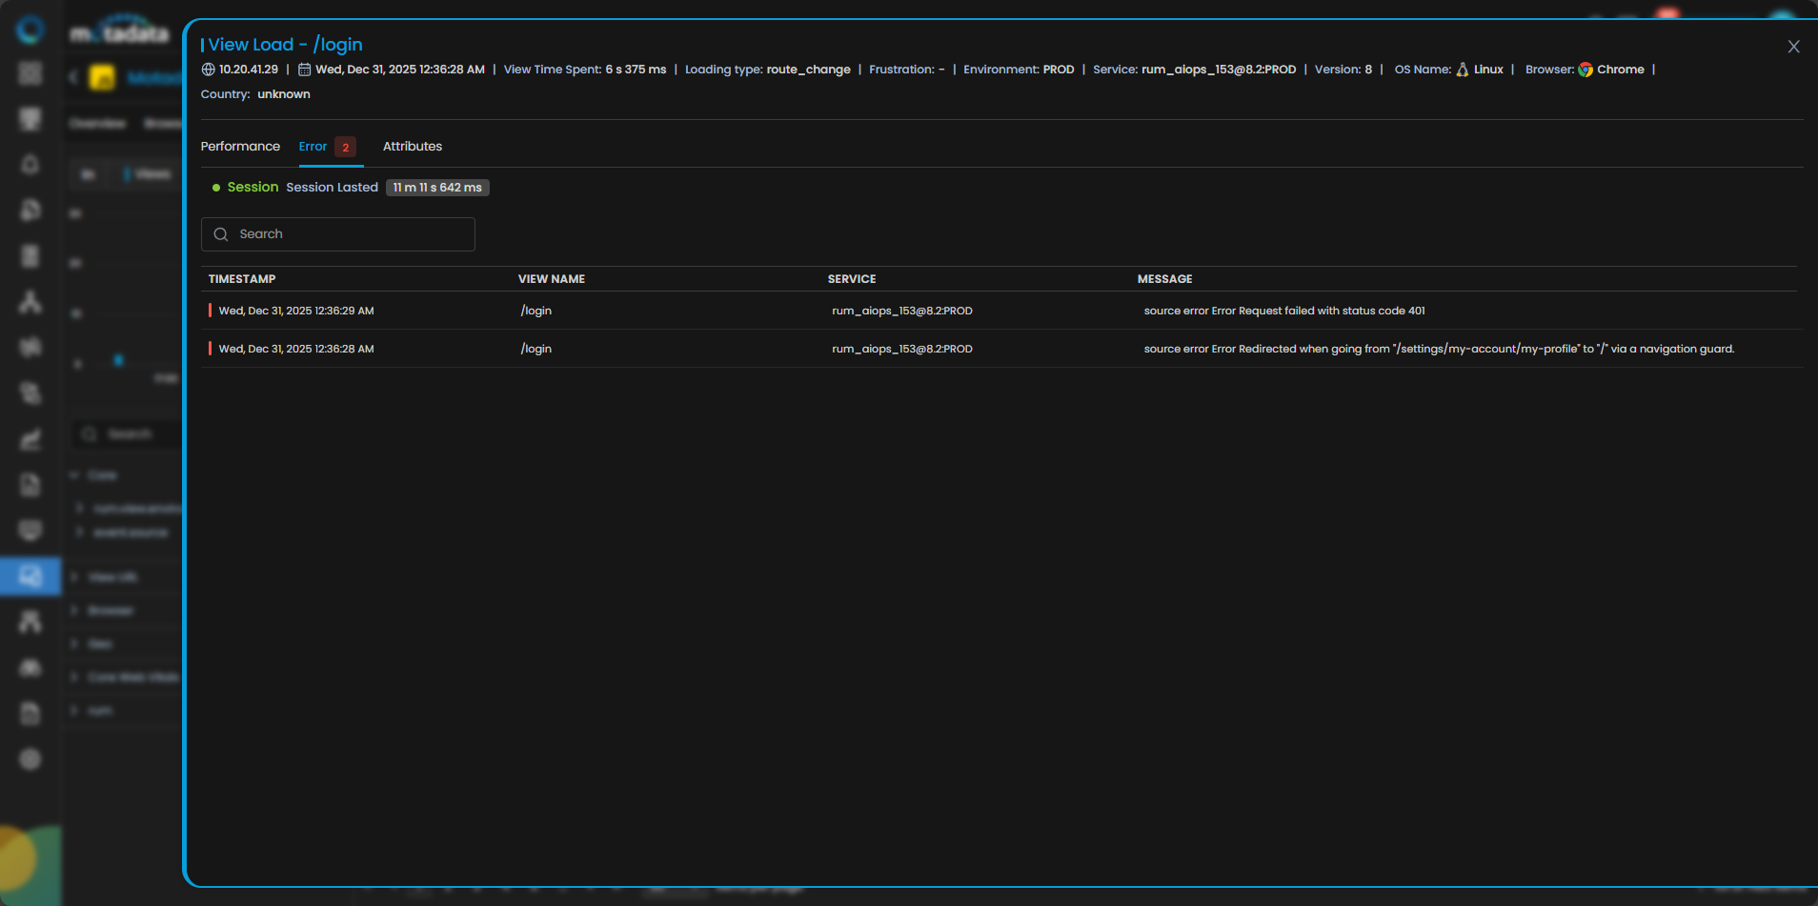This screenshot has width=1818, height=906.
Task: Click the calendar icon beside the date
Action: [x=304, y=70]
